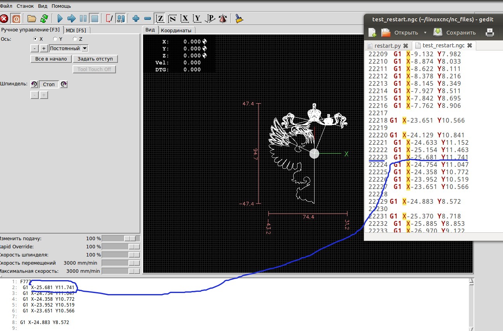Image resolution: width=503 pixels, height=331 pixels.
Task: Click the Скорость шпинделя slider
Action: (x=121, y=255)
